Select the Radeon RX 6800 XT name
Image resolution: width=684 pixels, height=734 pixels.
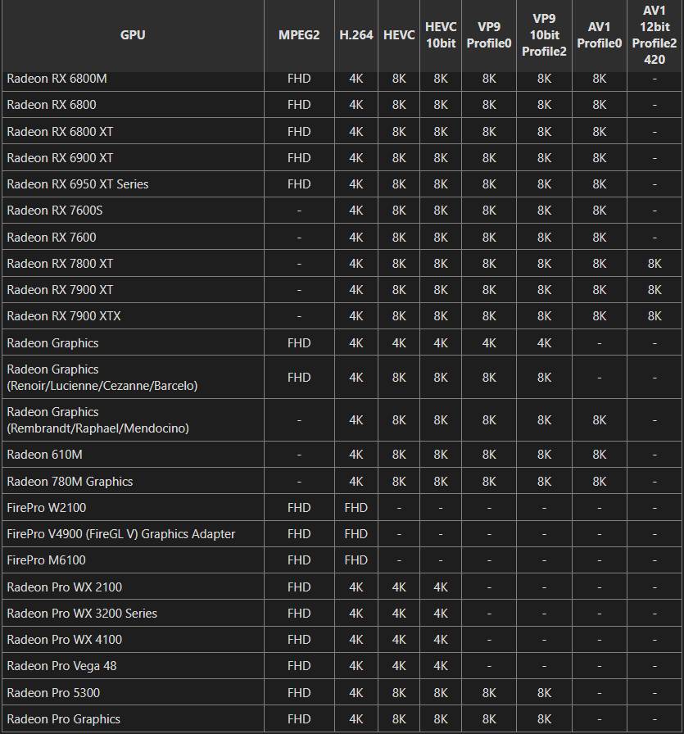coord(60,132)
